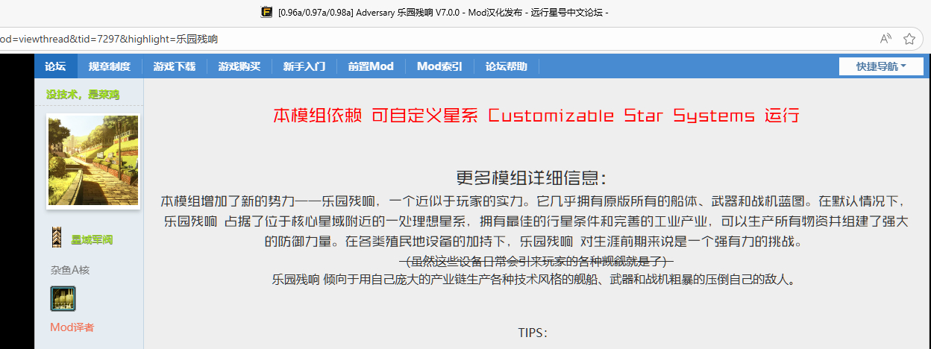Image resolution: width=931 pixels, height=349 pixels.
Task: Open the 游戏购买 nav item
Action: click(239, 66)
